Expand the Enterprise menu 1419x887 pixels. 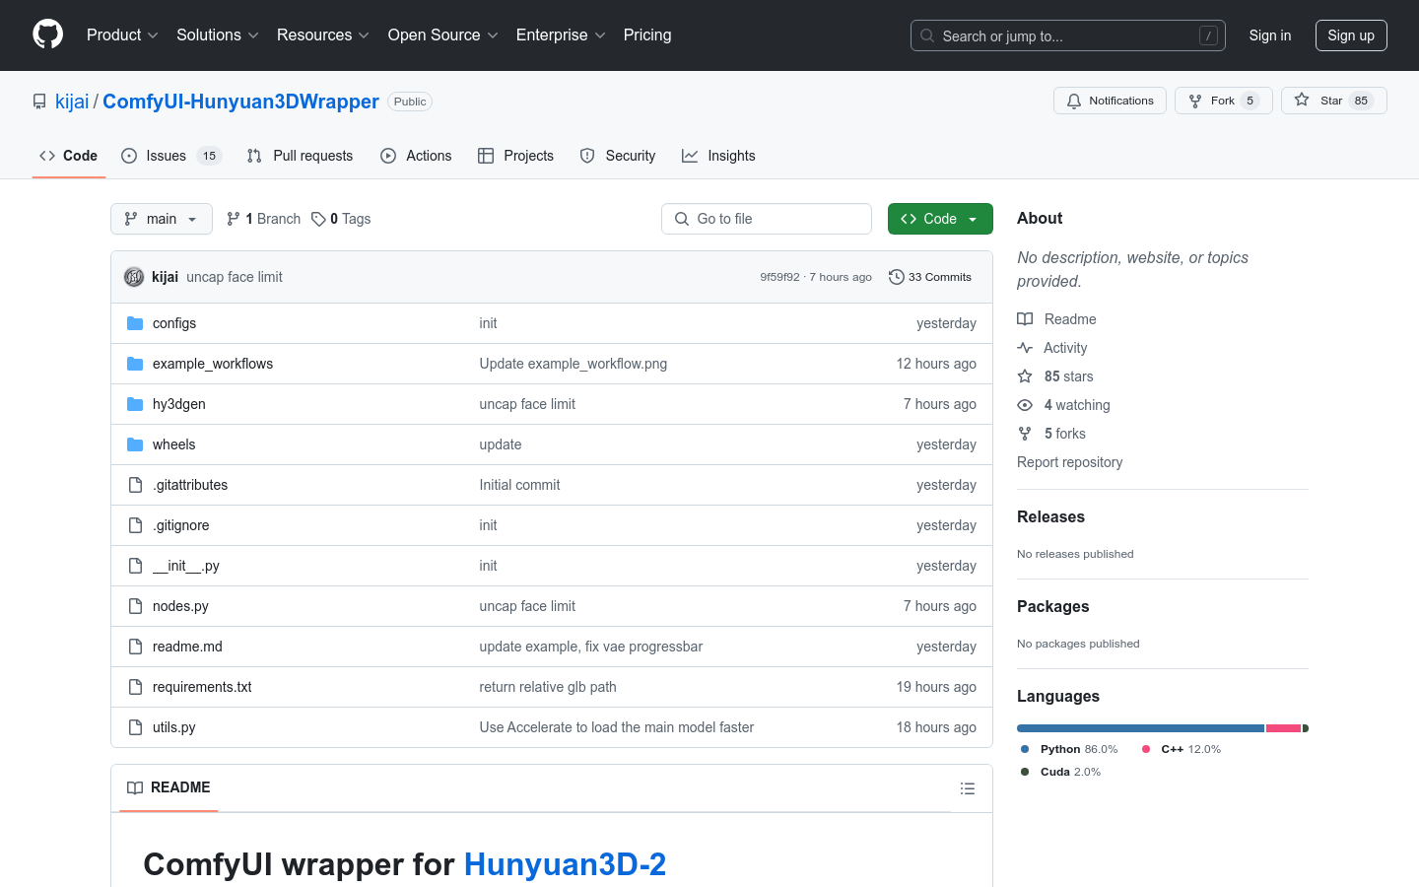click(561, 35)
